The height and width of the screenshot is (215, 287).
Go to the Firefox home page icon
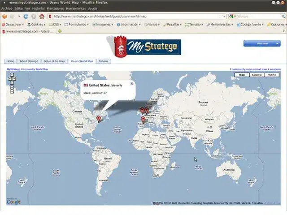42,17
